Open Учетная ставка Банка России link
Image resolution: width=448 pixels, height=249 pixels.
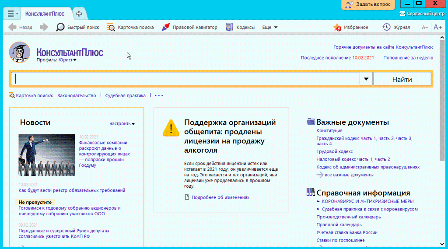[x=347, y=232]
